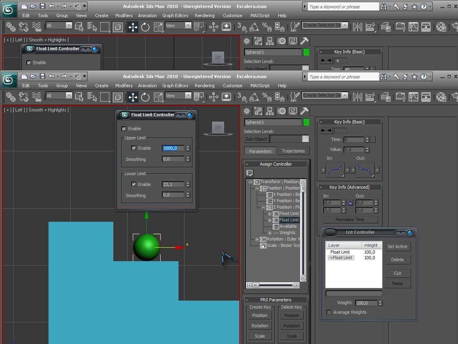Click Create Key Position button

pos(260,315)
